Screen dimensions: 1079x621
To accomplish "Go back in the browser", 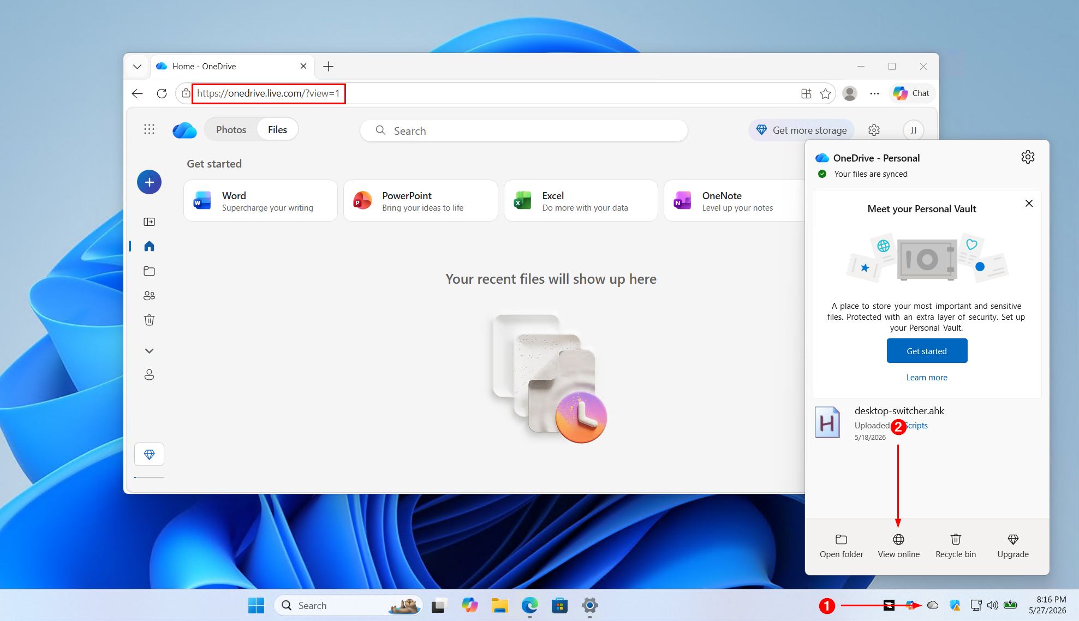I will [x=137, y=93].
